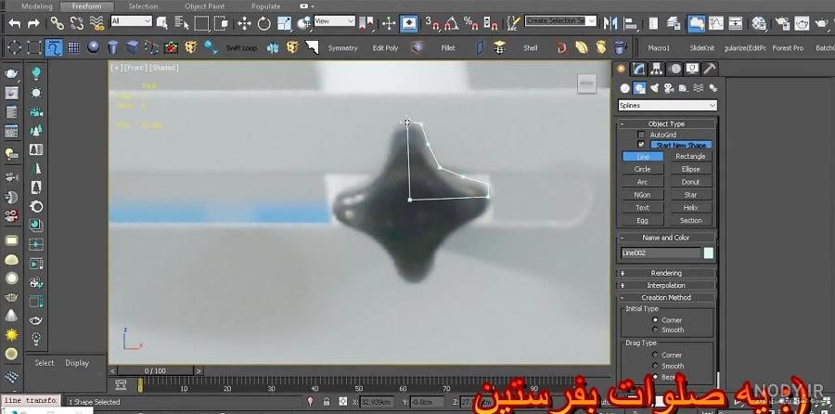Screen dimensions: 835x414
Task: Select Smooth under Initial Type
Action: click(656, 330)
